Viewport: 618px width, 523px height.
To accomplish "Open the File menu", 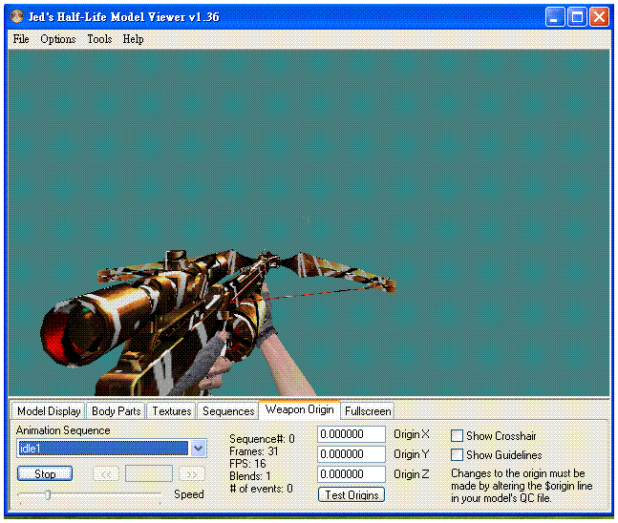I will [x=21, y=39].
